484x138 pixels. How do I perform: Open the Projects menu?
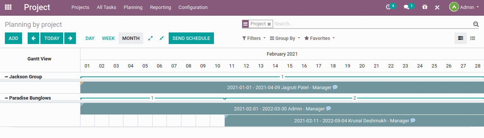[80, 7]
